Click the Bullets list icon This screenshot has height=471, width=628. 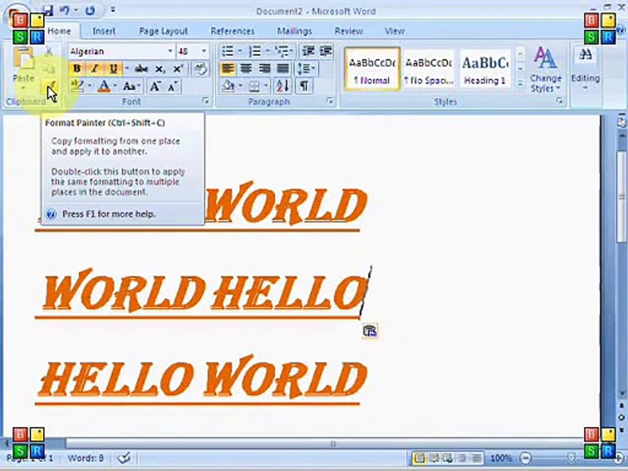click(x=228, y=51)
